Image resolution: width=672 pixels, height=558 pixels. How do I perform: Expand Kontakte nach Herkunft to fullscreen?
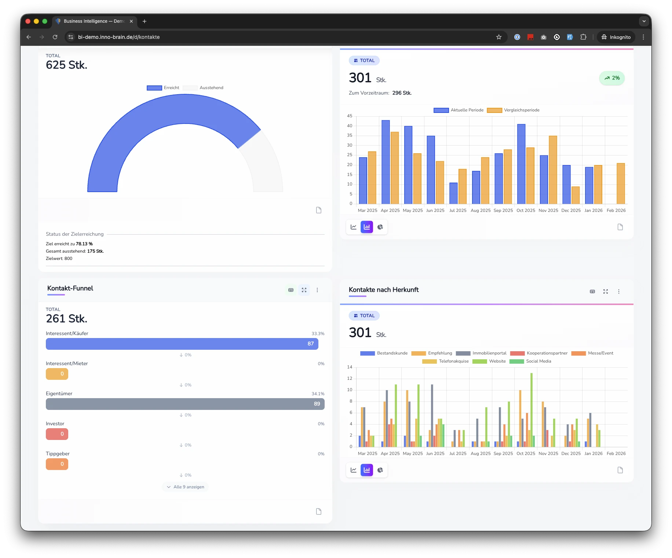click(x=606, y=291)
